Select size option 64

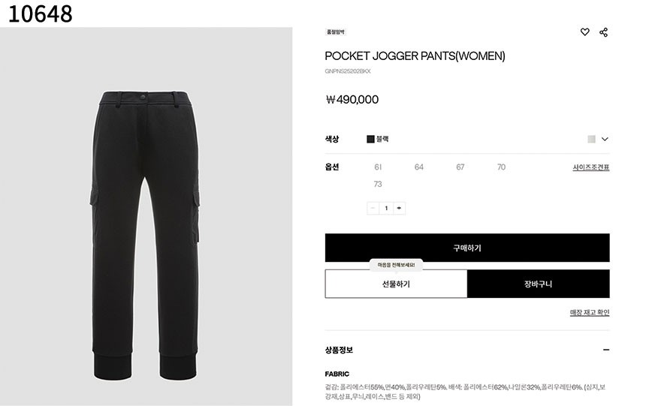418,167
